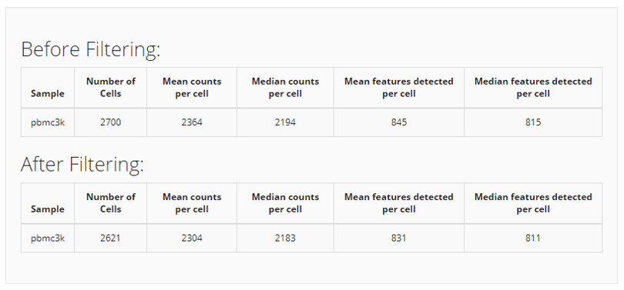
Task: Click the 2183 median counts value
Action: pos(285,238)
